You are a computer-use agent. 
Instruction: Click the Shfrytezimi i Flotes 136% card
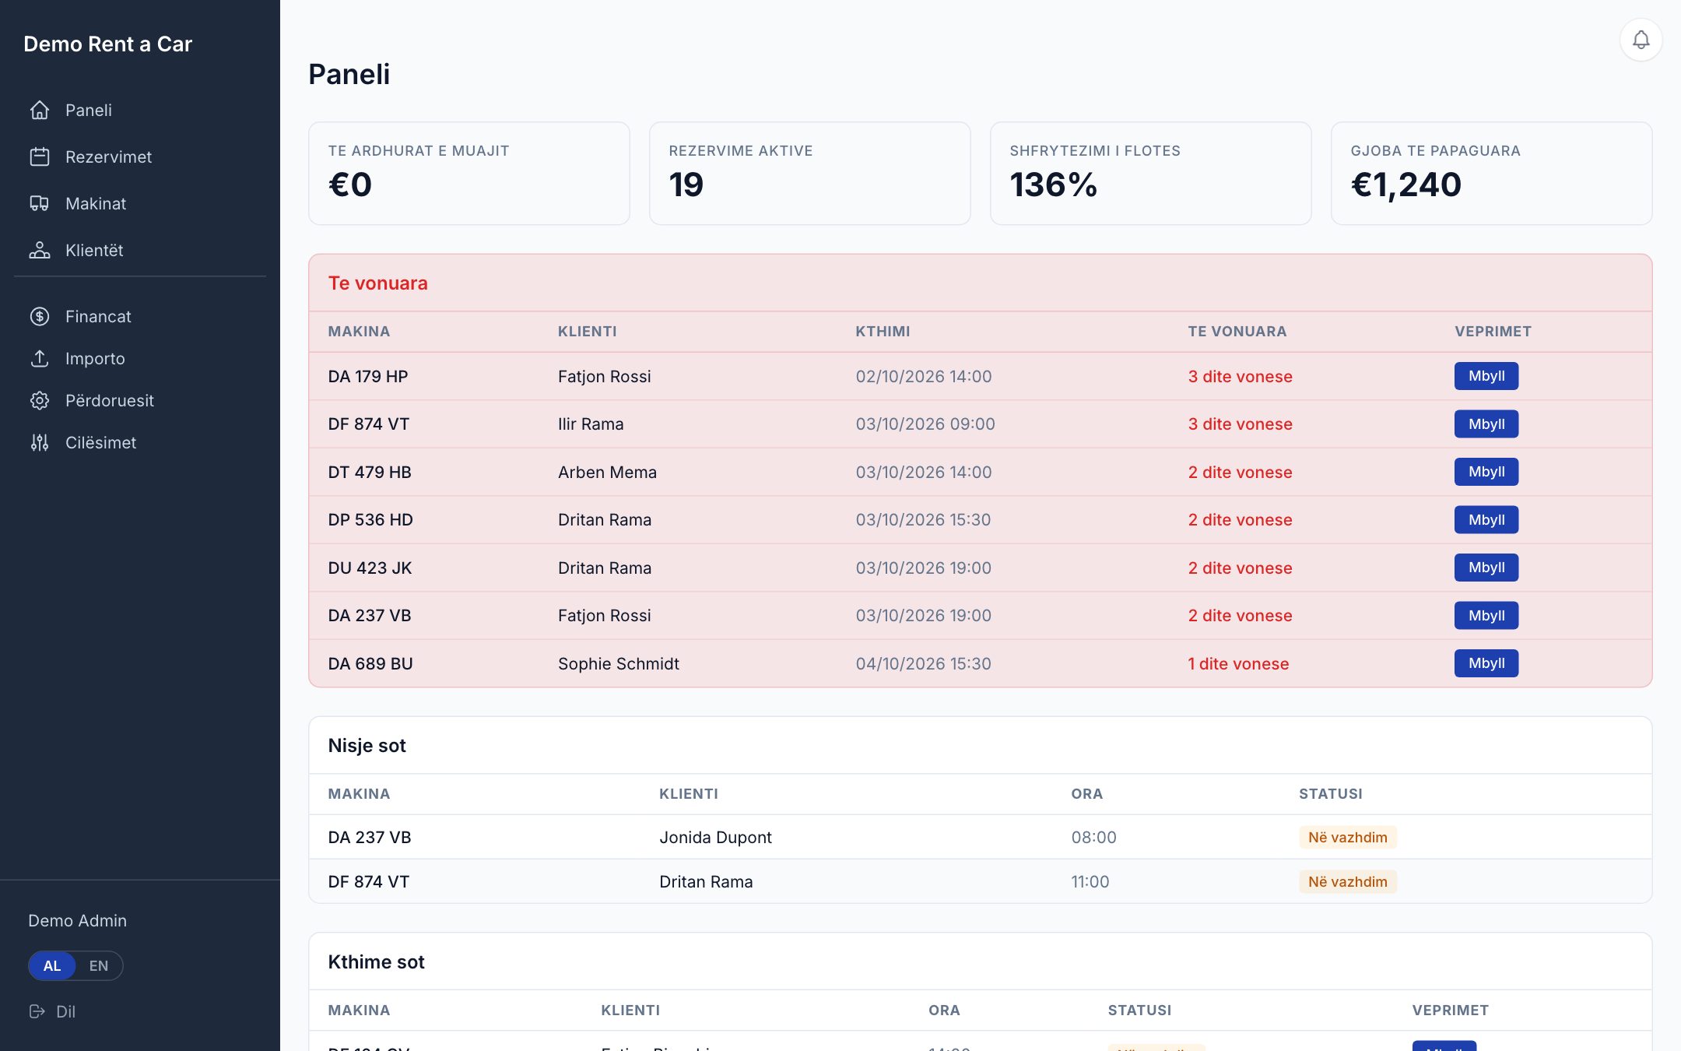pos(1150,173)
